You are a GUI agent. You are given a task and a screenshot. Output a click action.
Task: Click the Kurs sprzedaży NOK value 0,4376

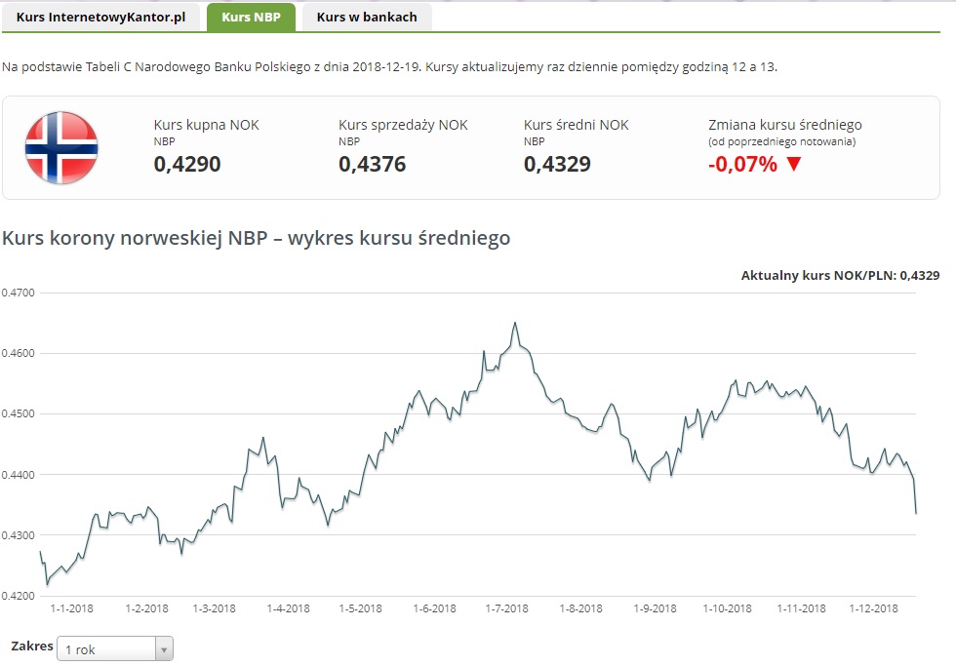pos(372,164)
